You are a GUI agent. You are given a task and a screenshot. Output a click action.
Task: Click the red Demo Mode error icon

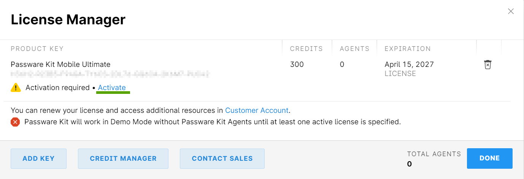(x=15, y=122)
